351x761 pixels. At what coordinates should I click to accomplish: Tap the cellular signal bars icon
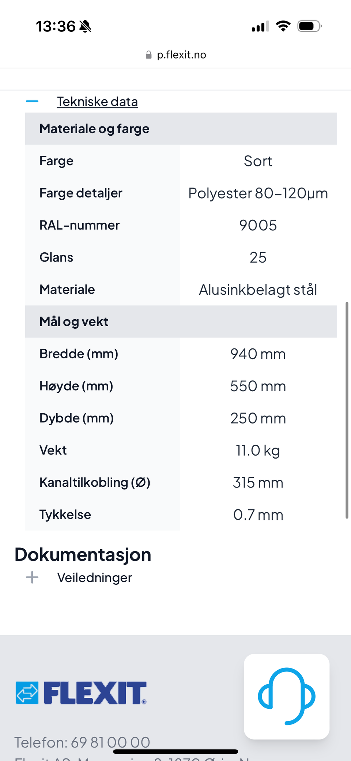[x=260, y=26]
